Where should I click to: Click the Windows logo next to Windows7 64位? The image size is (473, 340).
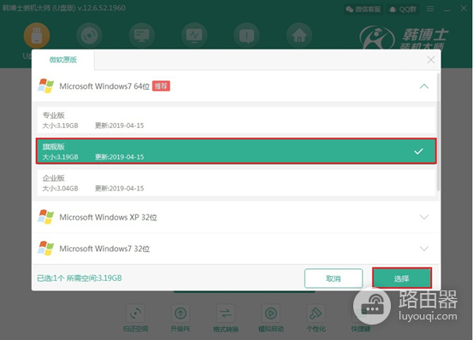45,86
